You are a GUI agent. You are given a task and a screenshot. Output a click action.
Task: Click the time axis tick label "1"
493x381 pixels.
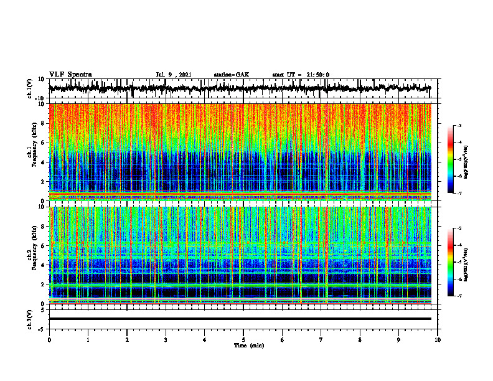[x=88, y=340]
